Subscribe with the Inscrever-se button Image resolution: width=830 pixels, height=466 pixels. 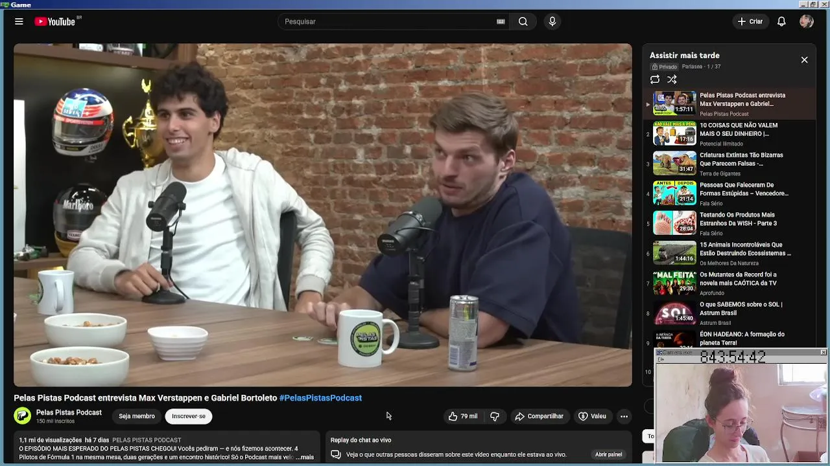click(189, 416)
